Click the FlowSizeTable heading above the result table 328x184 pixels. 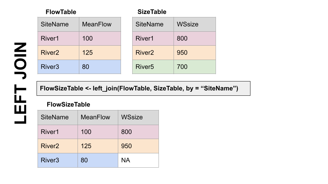pyautogui.click(x=68, y=105)
